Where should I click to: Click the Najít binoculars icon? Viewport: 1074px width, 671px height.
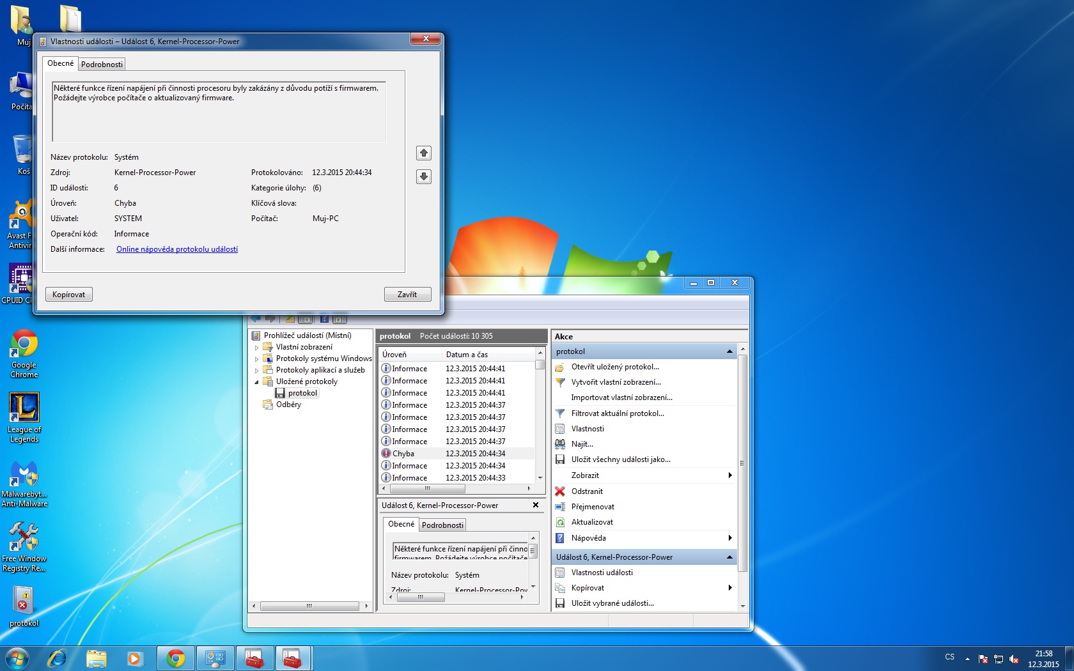pyautogui.click(x=560, y=444)
